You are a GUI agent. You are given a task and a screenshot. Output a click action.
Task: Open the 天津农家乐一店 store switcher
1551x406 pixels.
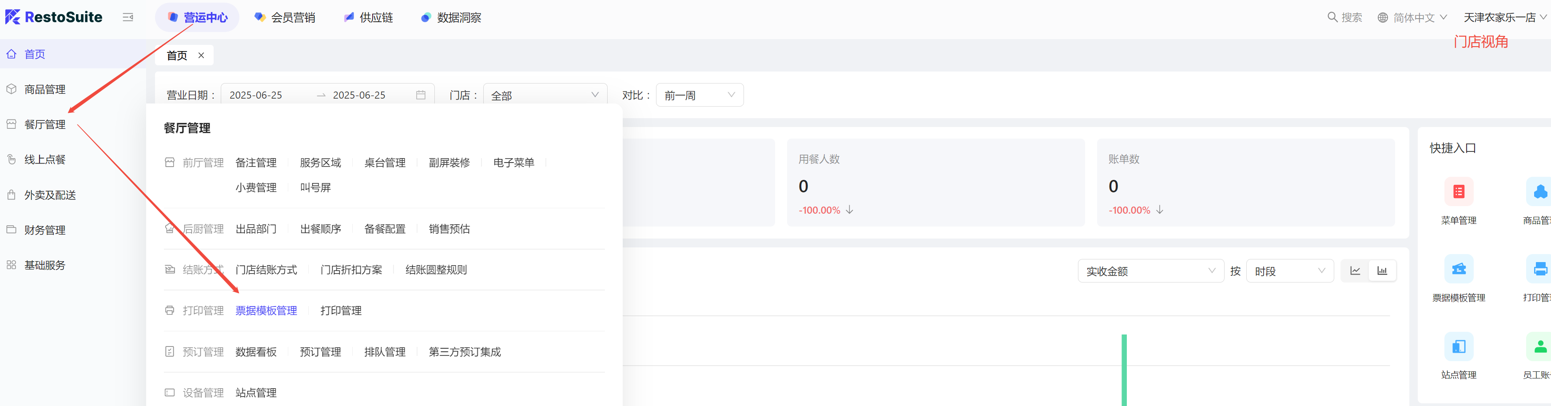point(1505,17)
